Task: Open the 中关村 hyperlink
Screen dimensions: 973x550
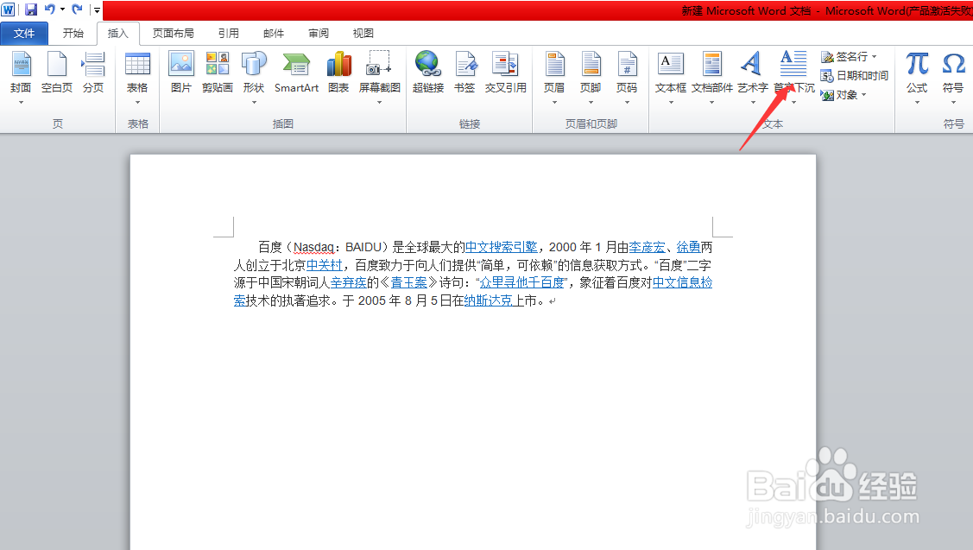Action: [325, 265]
